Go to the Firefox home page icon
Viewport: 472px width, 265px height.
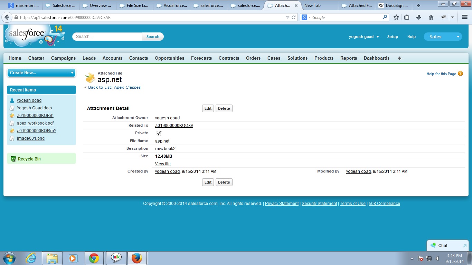[431, 17]
